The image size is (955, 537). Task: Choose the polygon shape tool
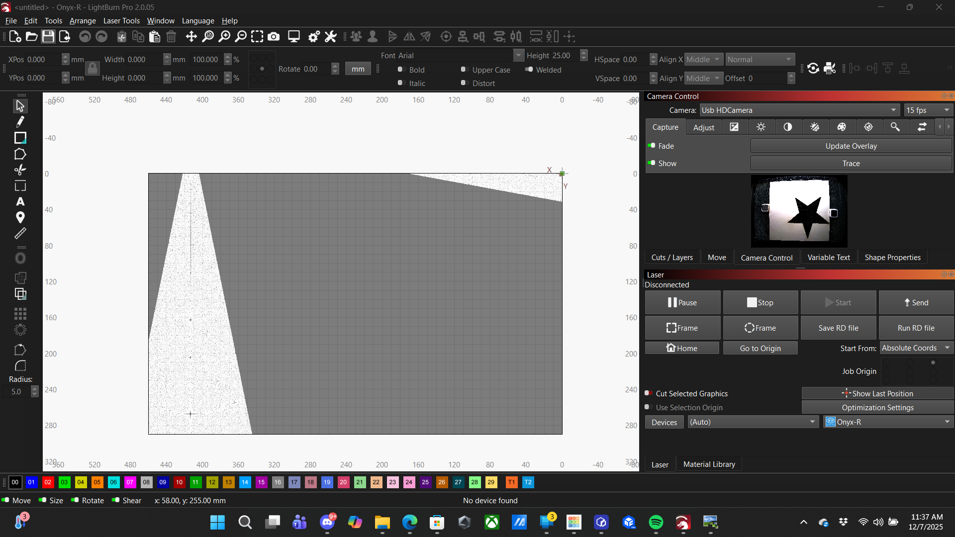20,154
